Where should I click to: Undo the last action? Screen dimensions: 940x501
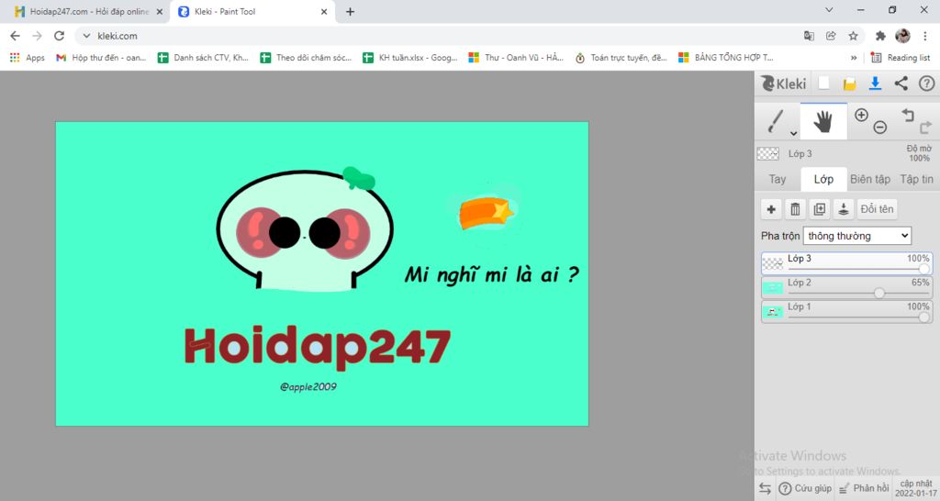908,115
